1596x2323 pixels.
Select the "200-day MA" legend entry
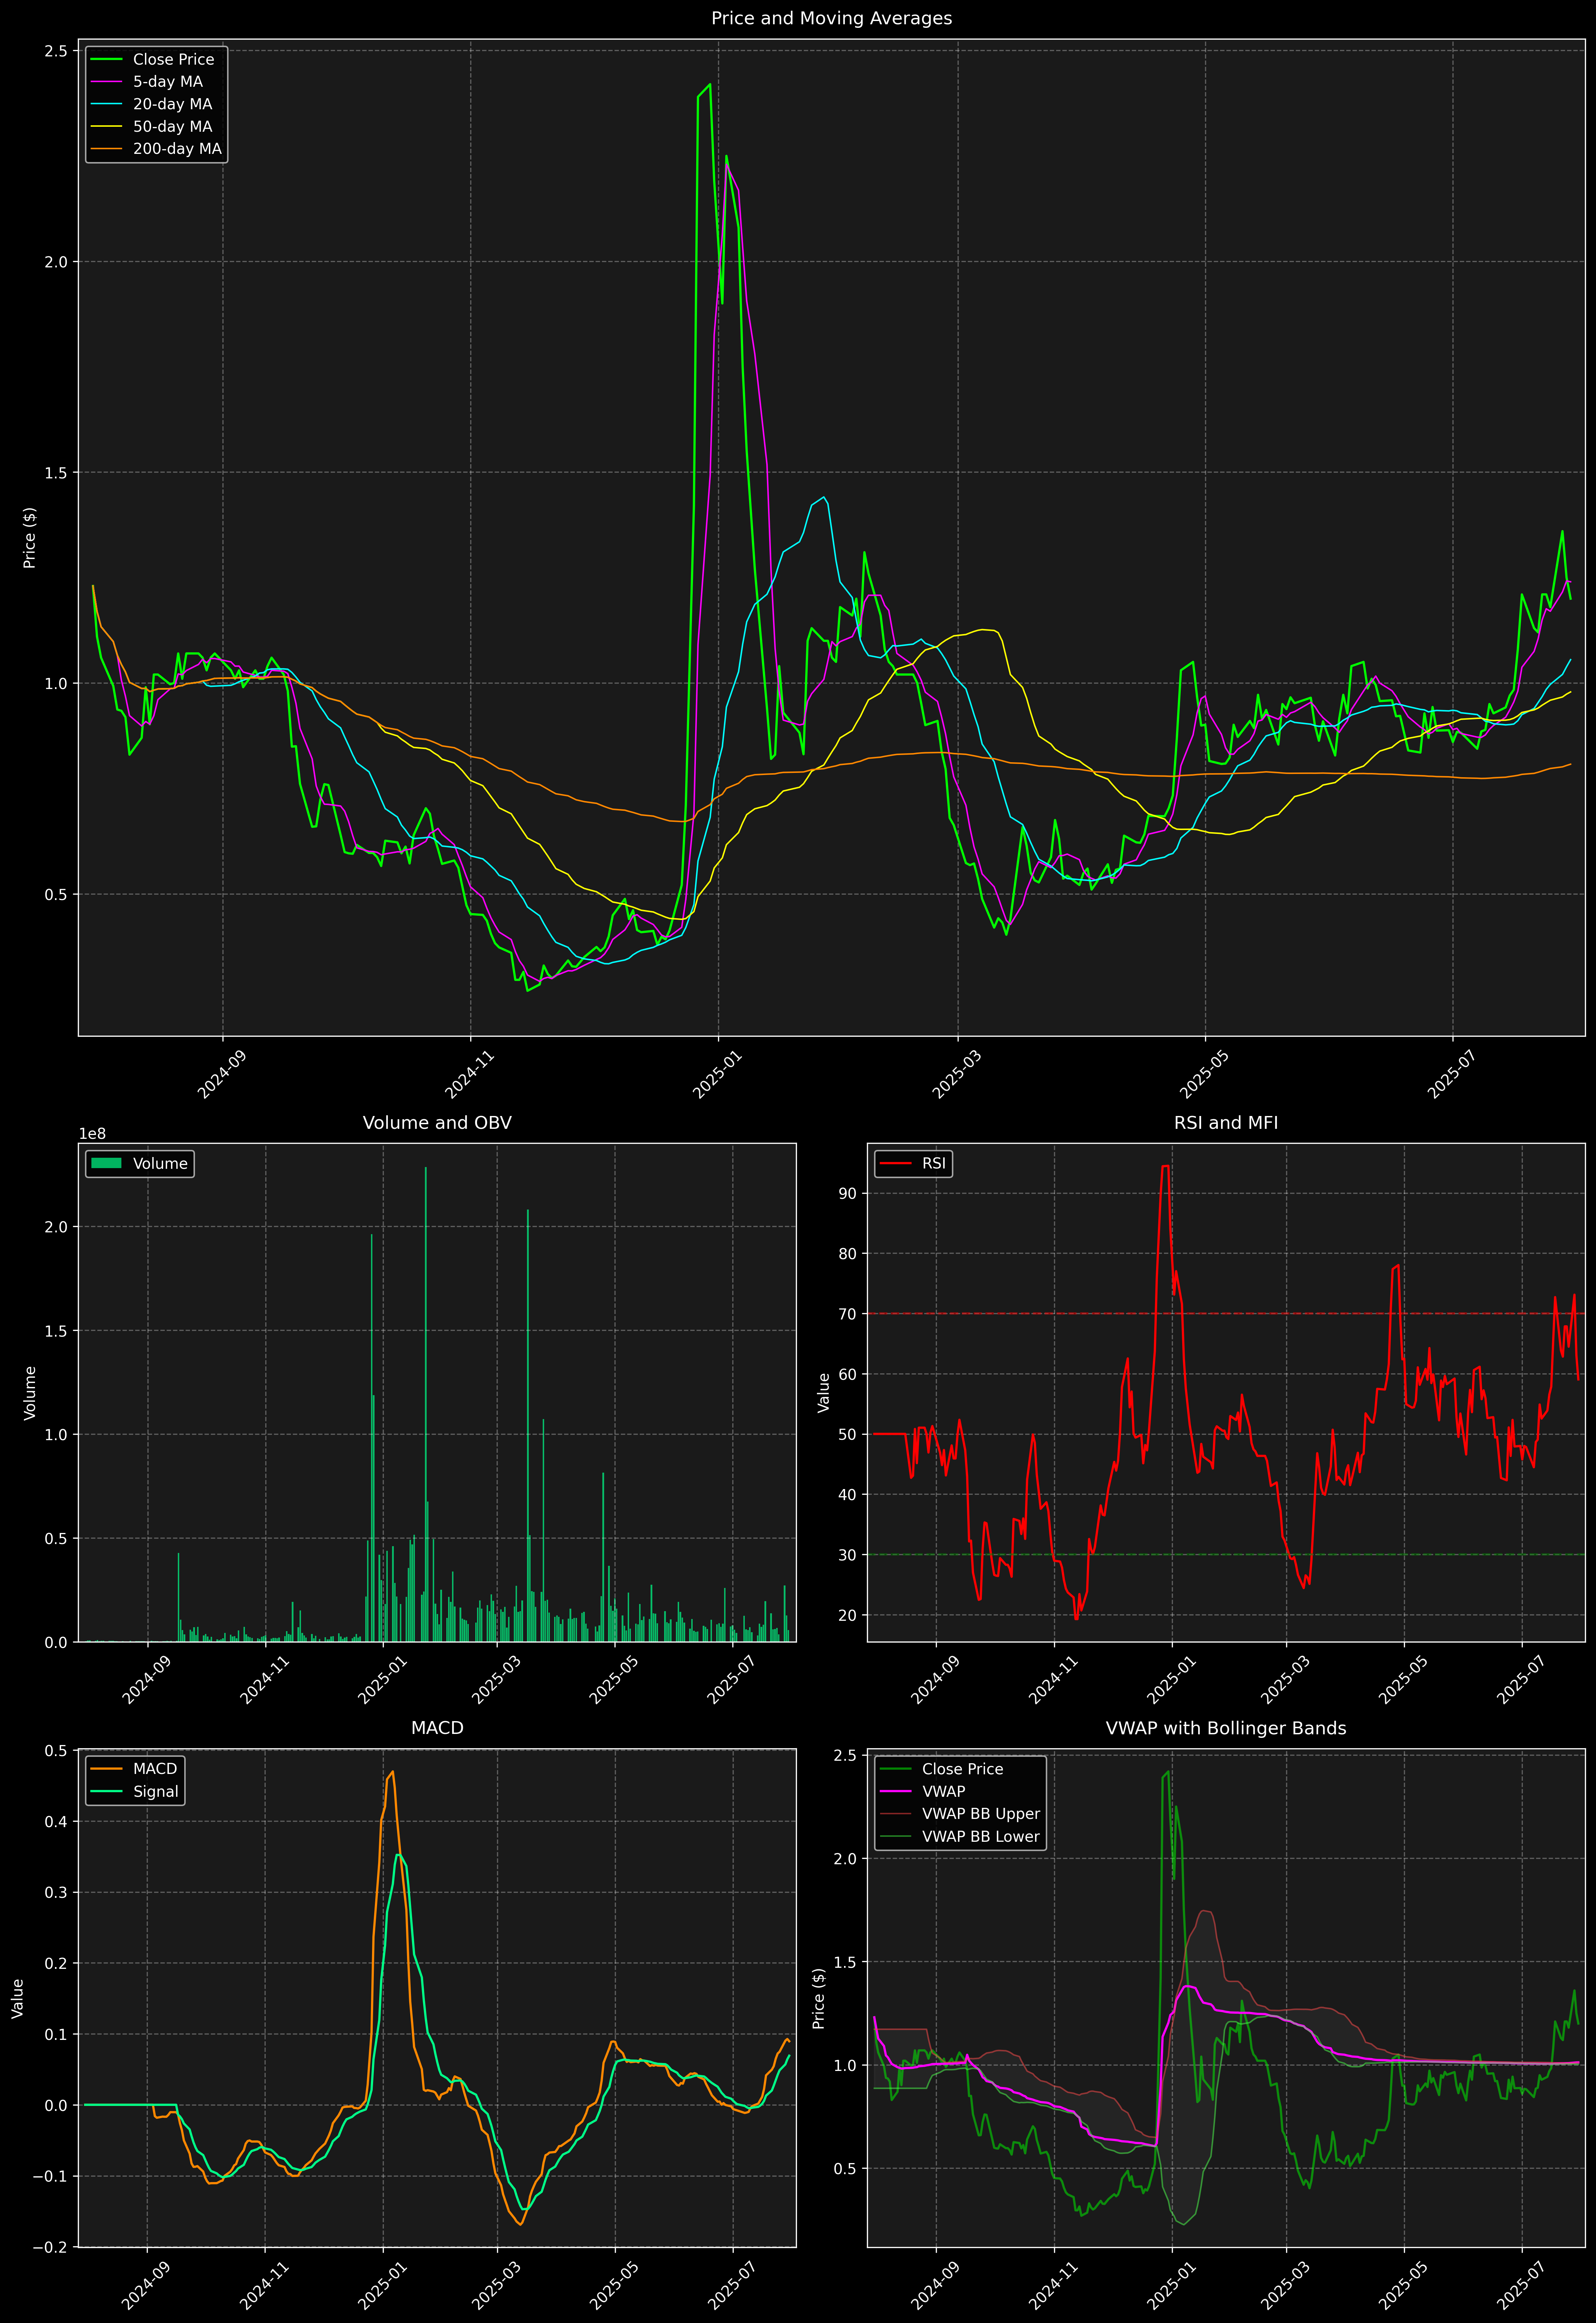(177, 149)
